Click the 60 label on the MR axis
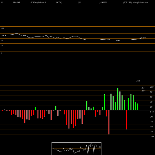The width and height of the screenshot is (155, 155). [x=151, y=97]
